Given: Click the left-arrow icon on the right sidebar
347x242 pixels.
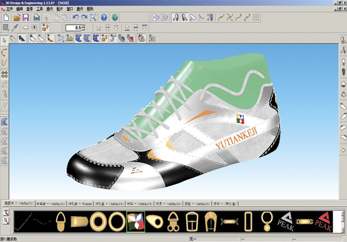Looking at the screenshot, I should (343, 150).
